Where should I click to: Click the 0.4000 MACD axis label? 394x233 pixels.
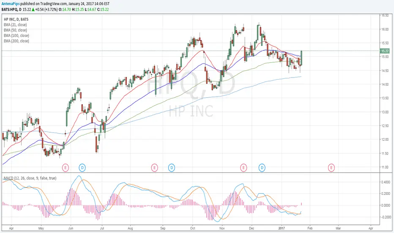tap(386, 182)
